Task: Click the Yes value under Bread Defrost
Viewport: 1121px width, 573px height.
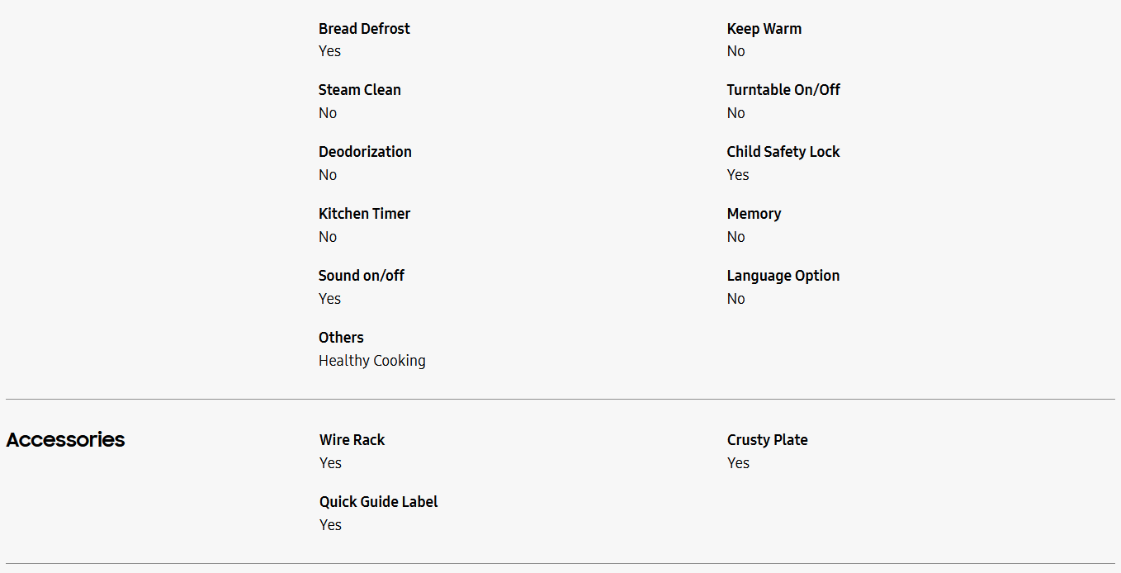Action: pos(329,51)
